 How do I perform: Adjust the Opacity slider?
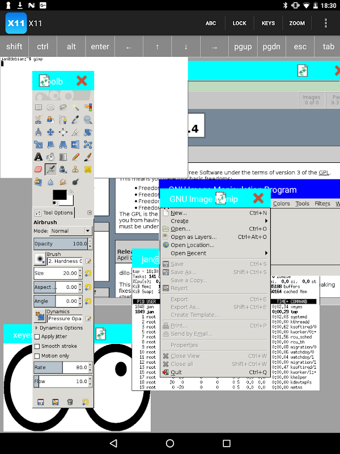pyautogui.click(x=61, y=244)
